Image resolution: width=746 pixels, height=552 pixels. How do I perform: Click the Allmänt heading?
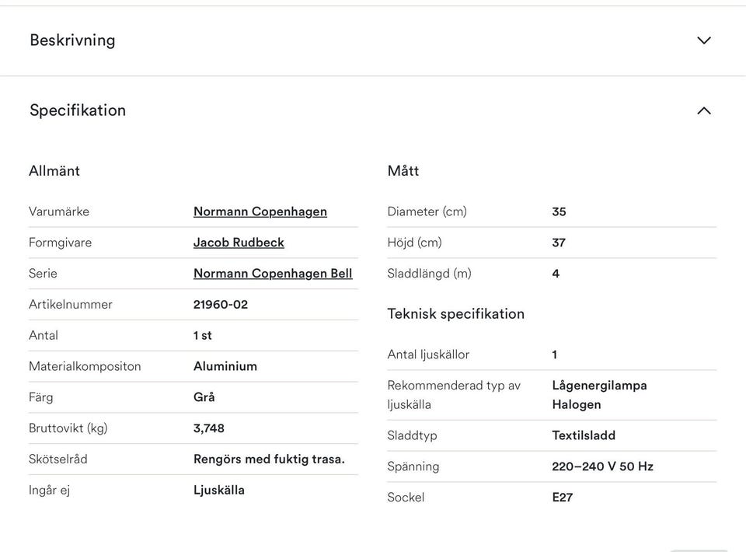[54, 171]
